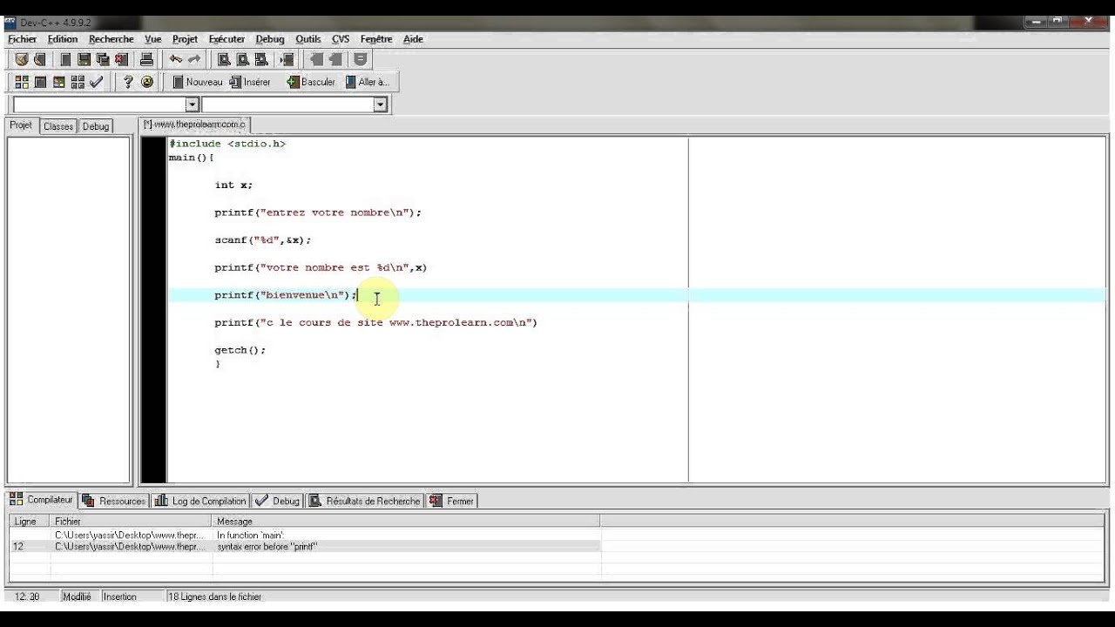
Task: Click the Nouveau toolbar button
Action: click(x=197, y=82)
